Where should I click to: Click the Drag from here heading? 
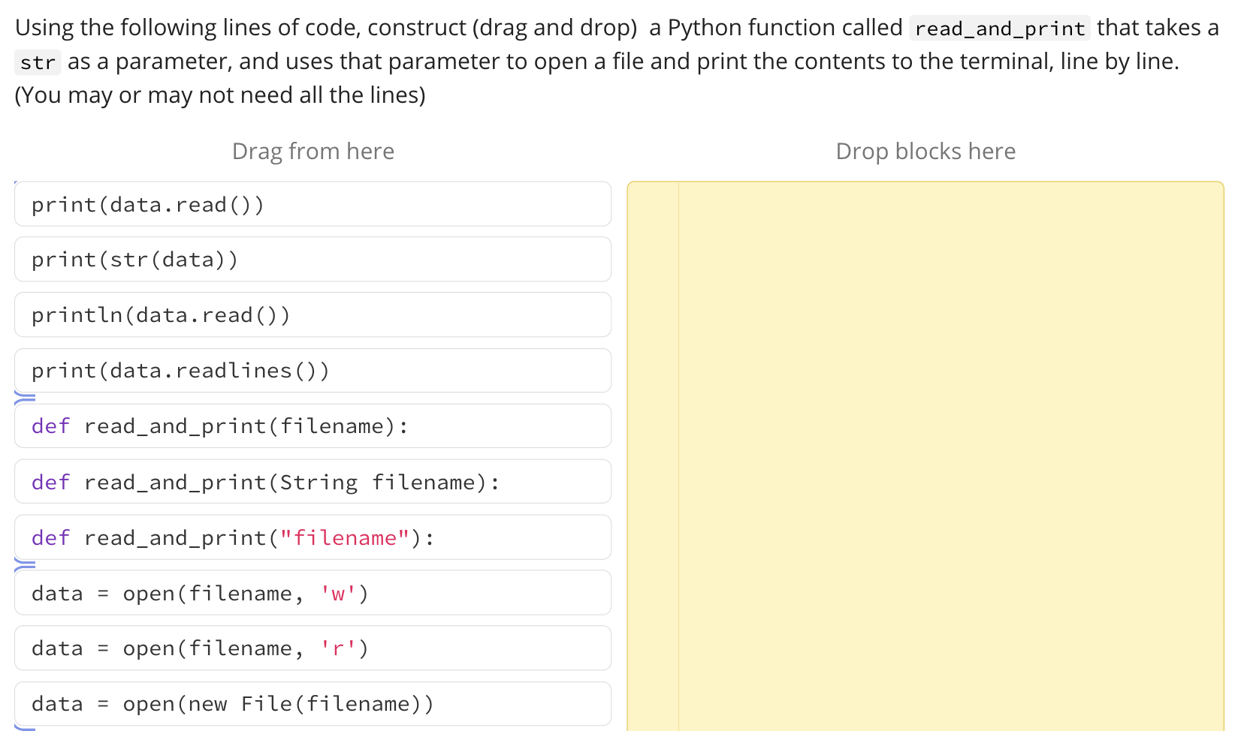pyautogui.click(x=313, y=151)
